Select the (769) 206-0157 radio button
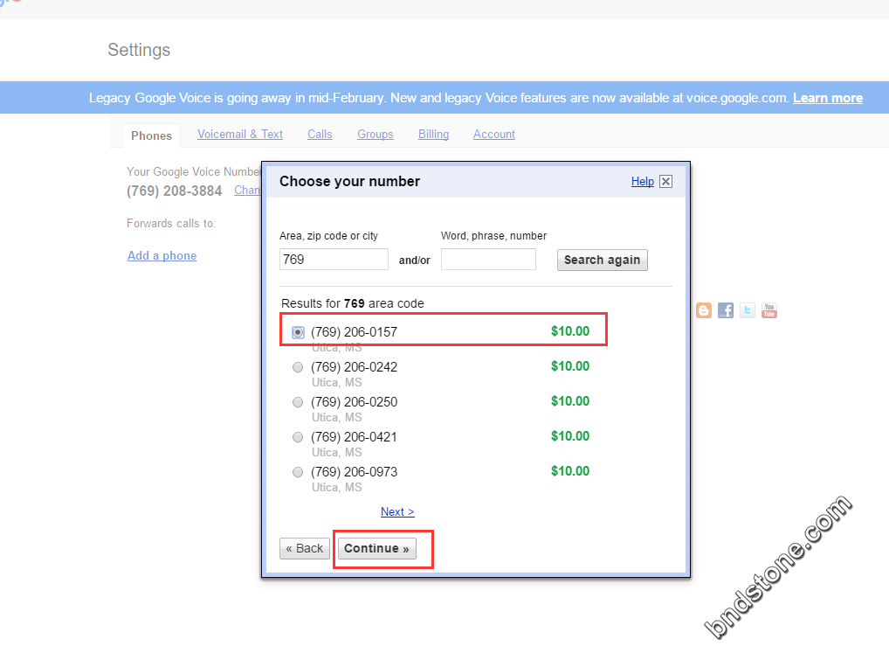 pyautogui.click(x=298, y=332)
